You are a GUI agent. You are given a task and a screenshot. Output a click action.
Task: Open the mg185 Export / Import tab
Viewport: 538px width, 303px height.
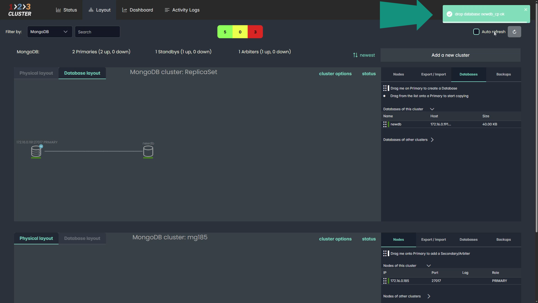coord(433,240)
